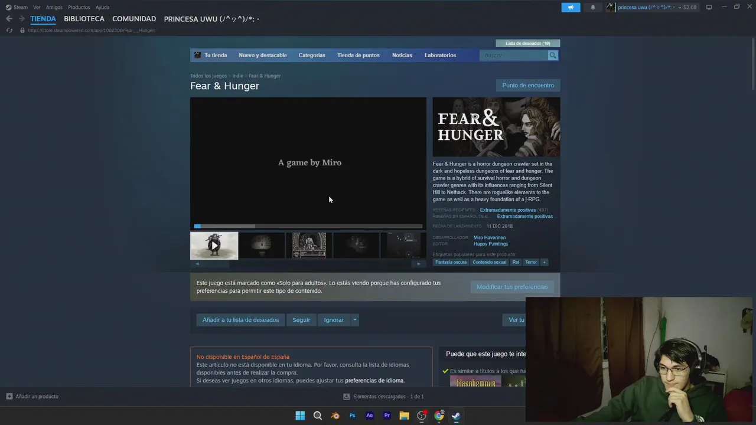Launch Photoshop from the taskbar
Viewport: 756px width, 425px height.
pyautogui.click(x=353, y=416)
